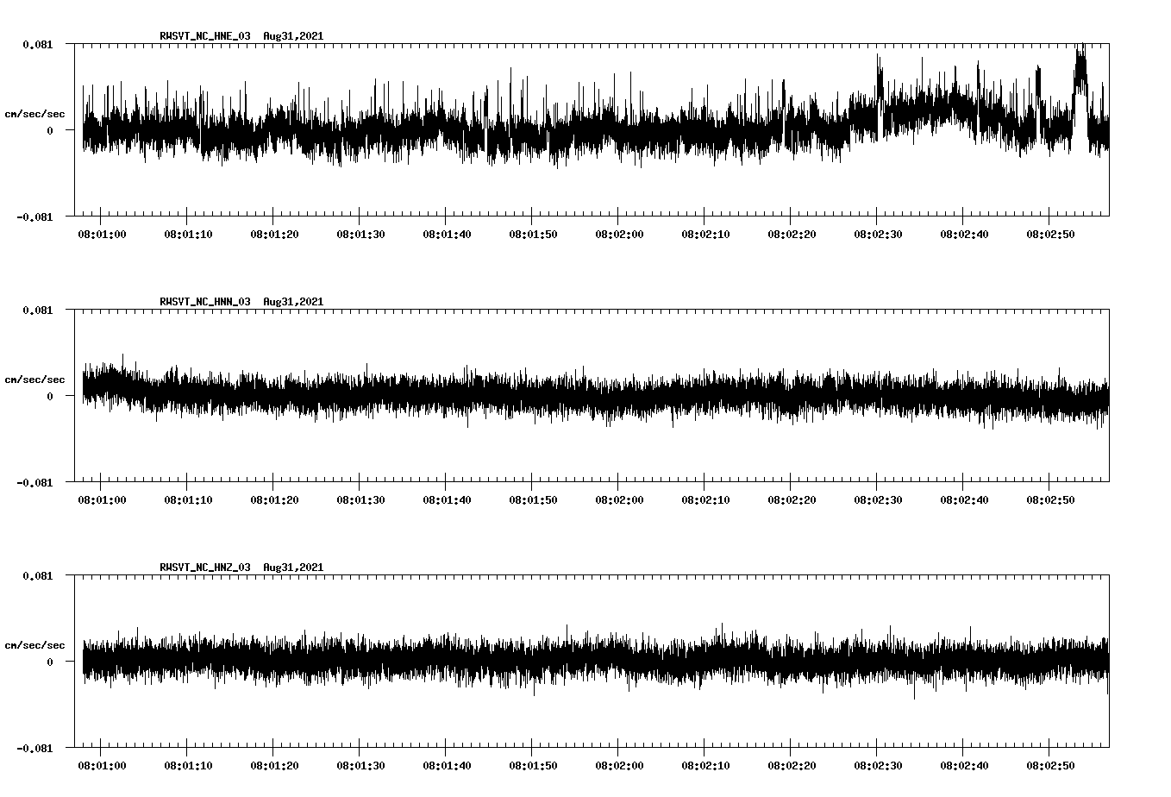Click the 08:01:30 label under HNE plot

(x=360, y=234)
